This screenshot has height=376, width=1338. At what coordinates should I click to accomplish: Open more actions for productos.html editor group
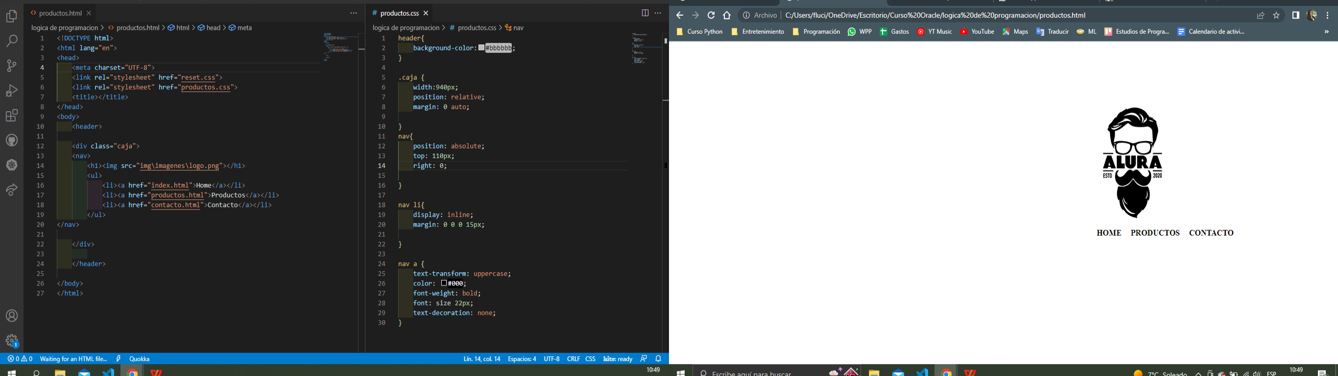[354, 13]
